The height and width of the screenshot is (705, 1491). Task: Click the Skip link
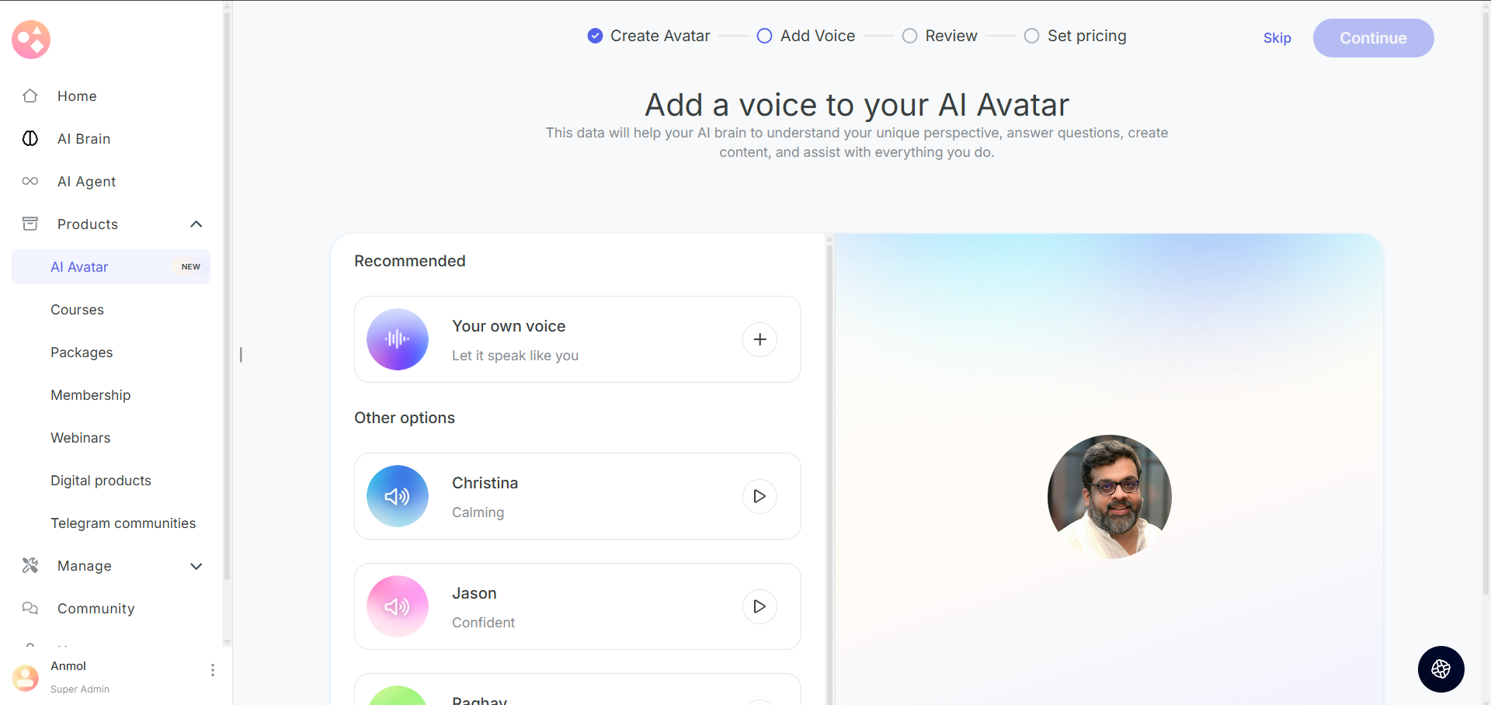pyautogui.click(x=1277, y=38)
